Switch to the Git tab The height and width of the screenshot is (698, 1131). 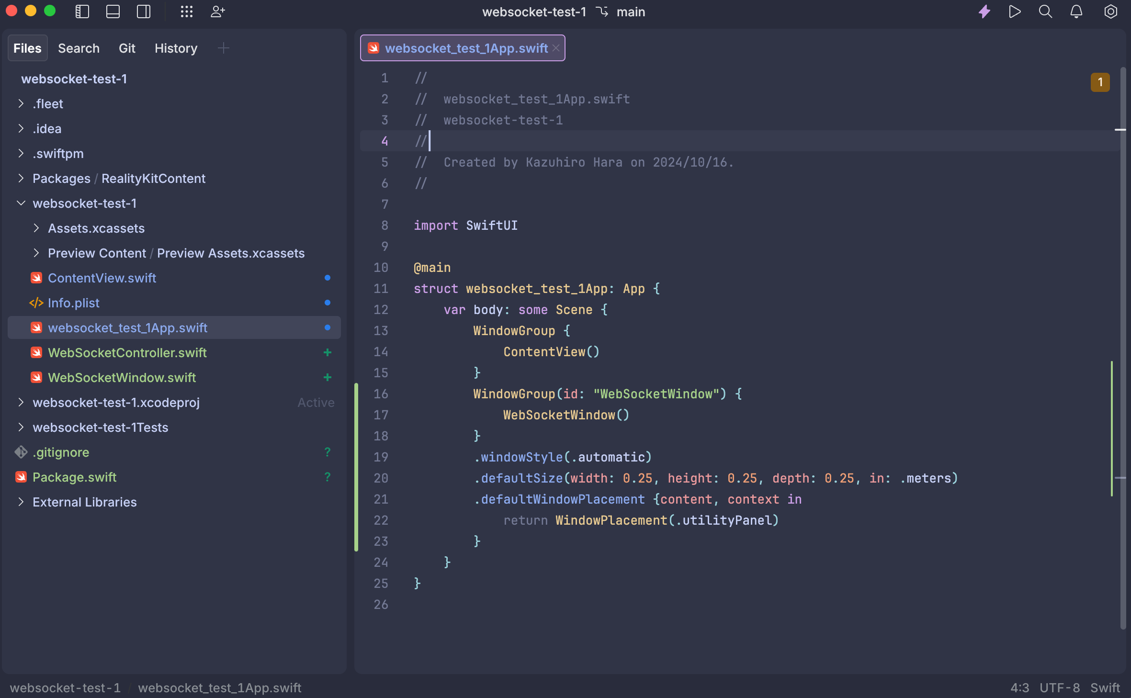(127, 48)
